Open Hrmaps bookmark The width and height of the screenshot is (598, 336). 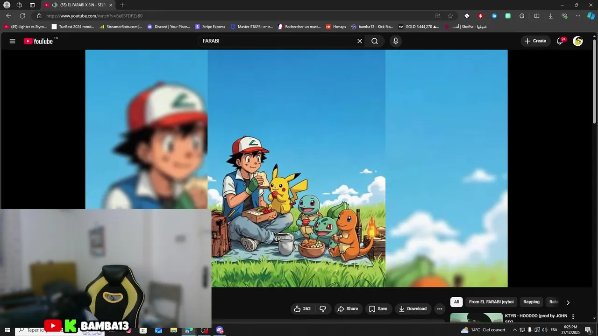click(x=336, y=27)
